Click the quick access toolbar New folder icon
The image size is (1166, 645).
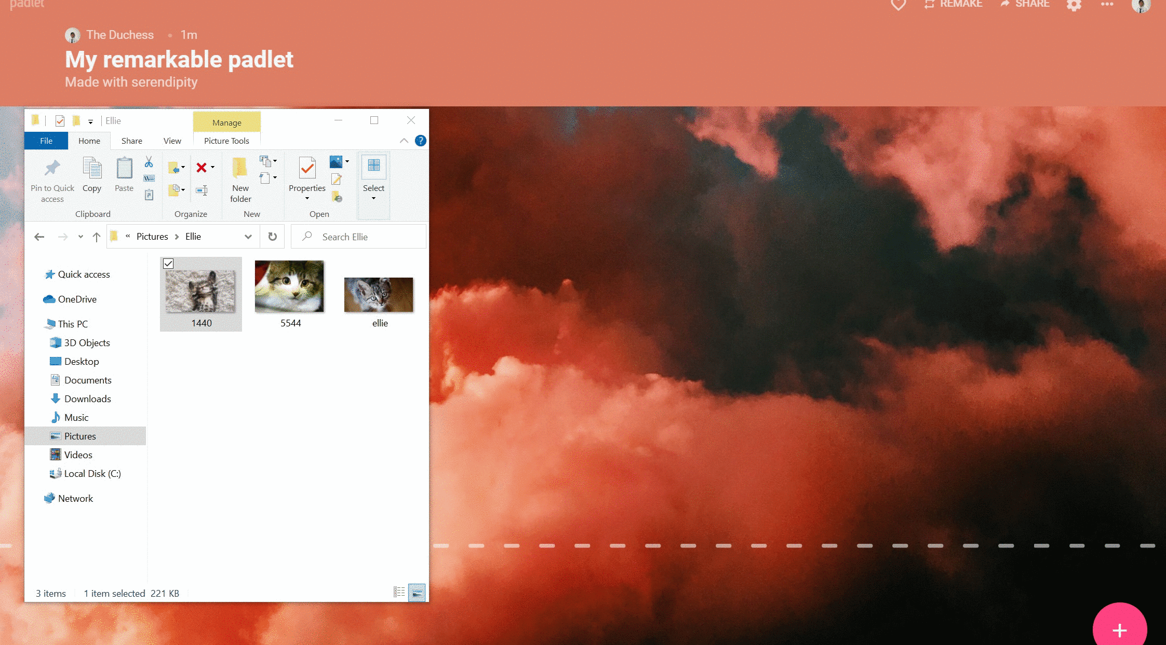coord(76,121)
